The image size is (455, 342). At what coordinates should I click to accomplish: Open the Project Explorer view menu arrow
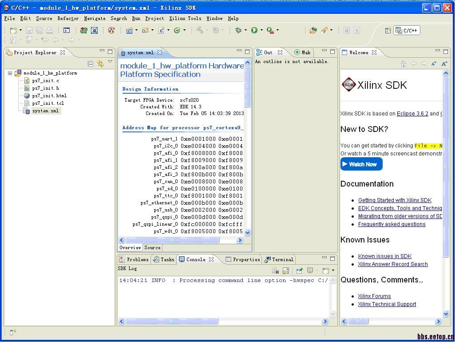pyautogui.click(x=110, y=62)
